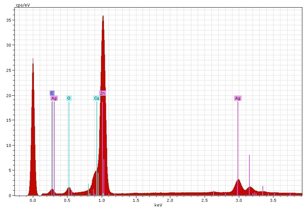Click the keV axis title
Image resolution: width=306 pixels, height=209 pixels.
coord(158,205)
